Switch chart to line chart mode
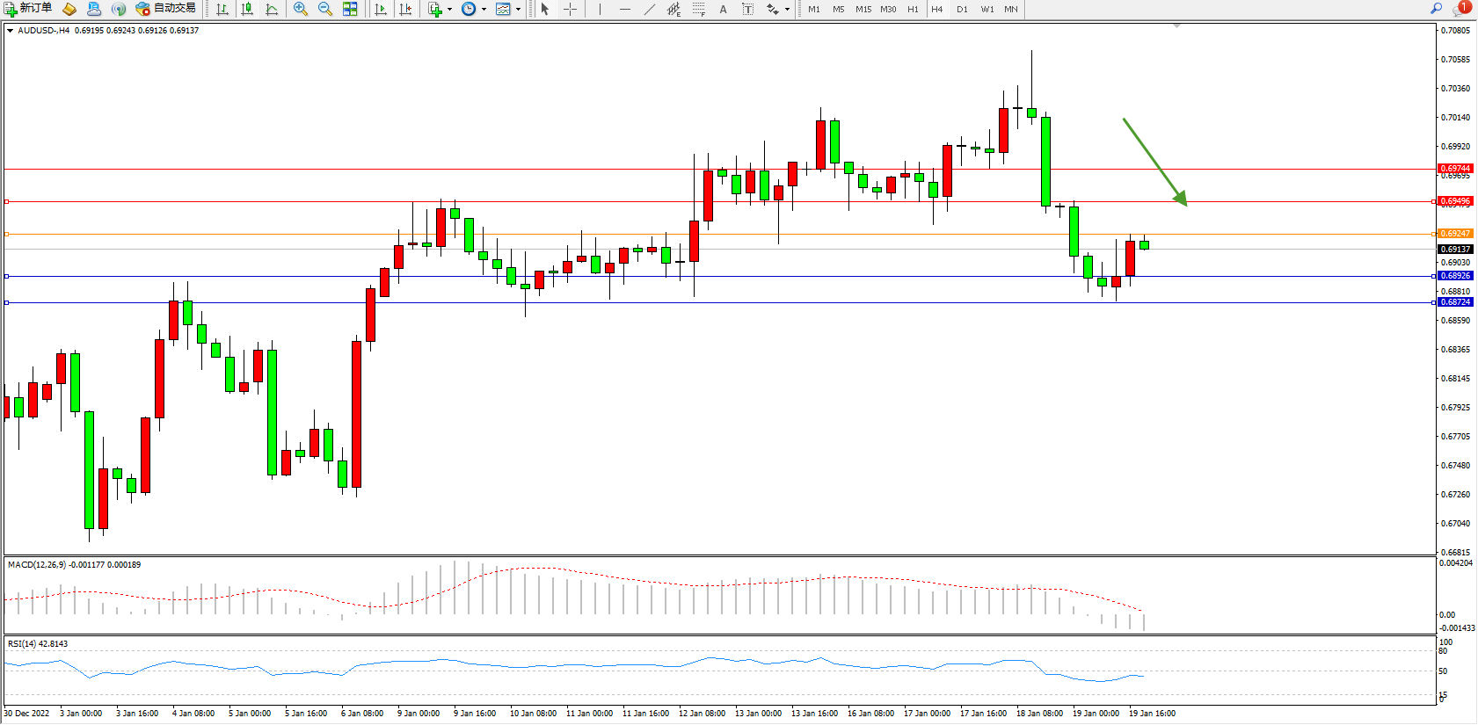This screenshot has height=725, width=1478. [x=272, y=9]
